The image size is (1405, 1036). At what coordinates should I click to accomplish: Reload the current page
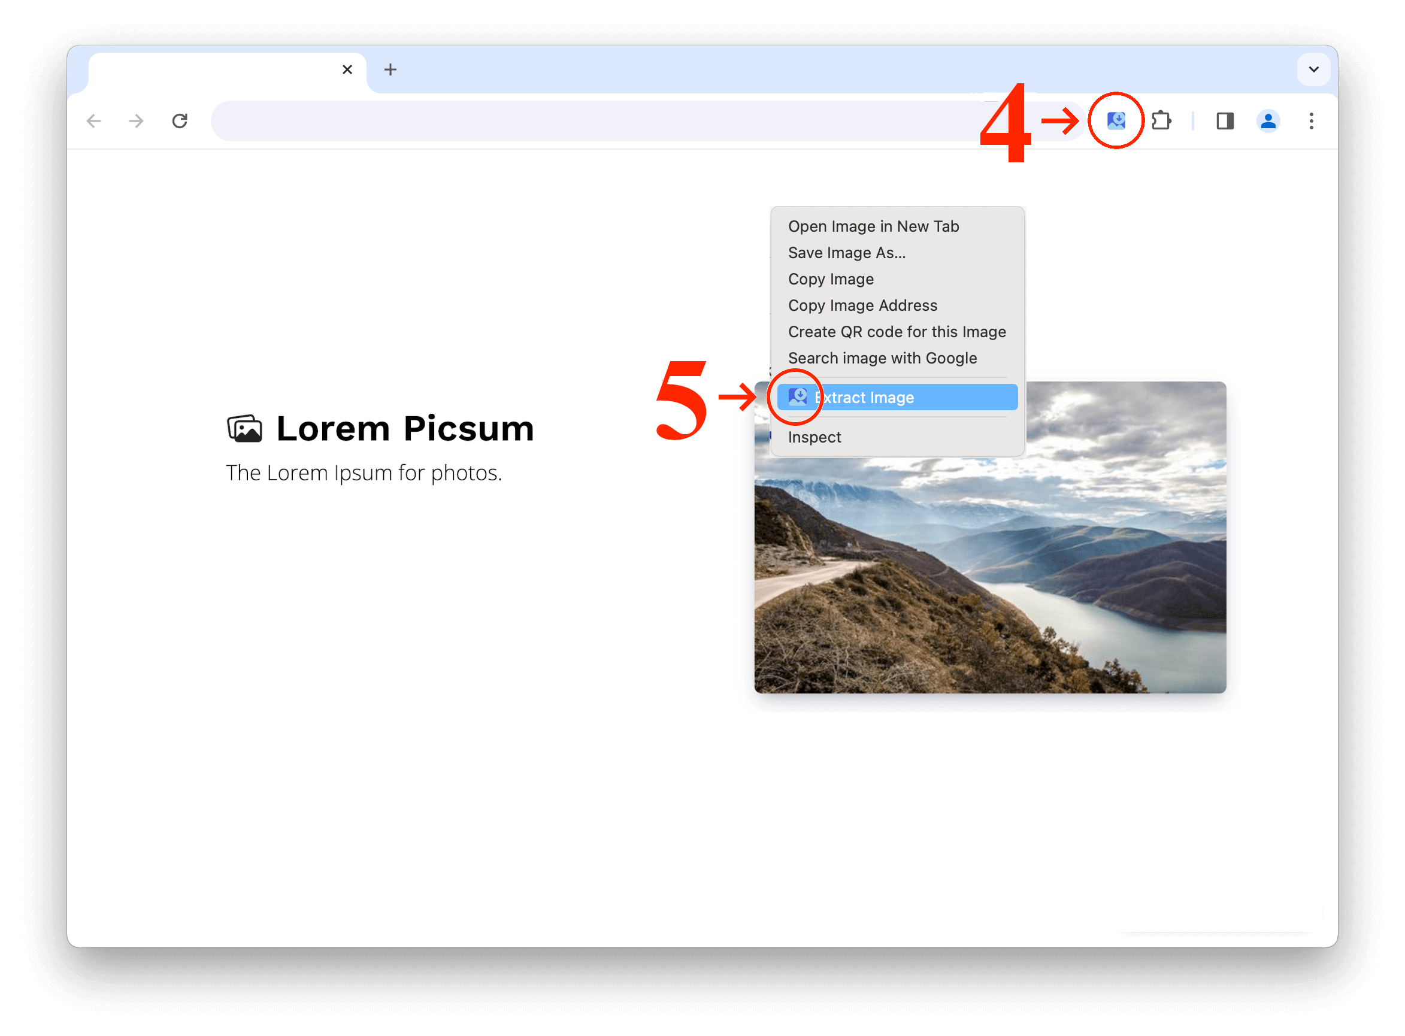(180, 121)
